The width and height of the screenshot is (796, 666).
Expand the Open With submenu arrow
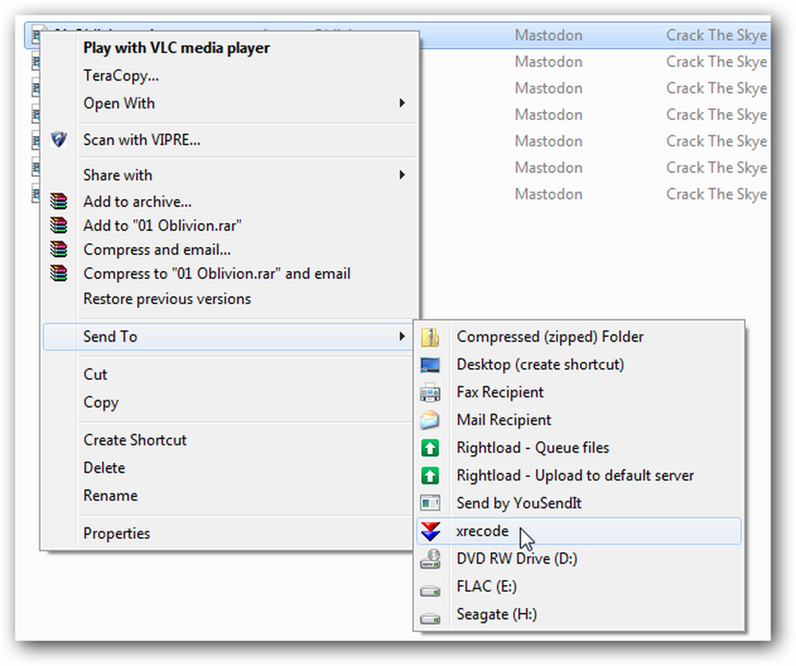[402, 103]
